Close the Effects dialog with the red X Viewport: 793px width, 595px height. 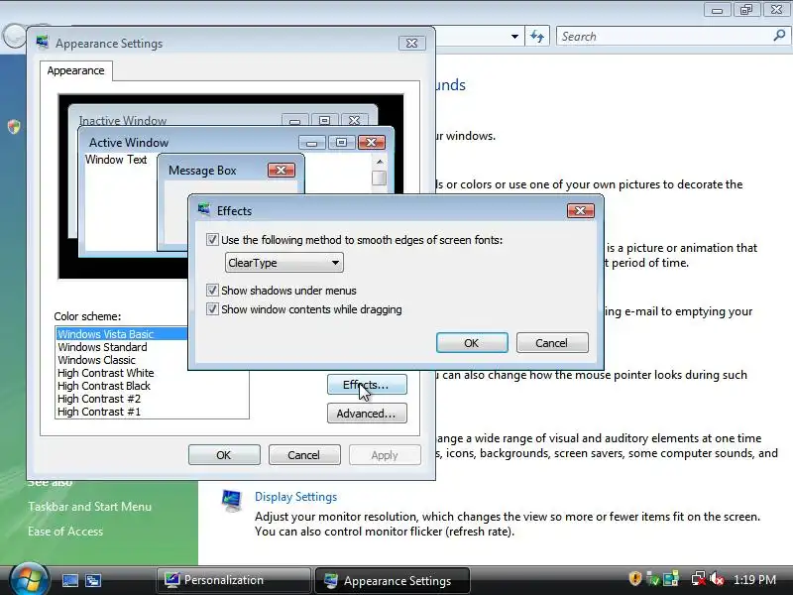pos(580,210)
